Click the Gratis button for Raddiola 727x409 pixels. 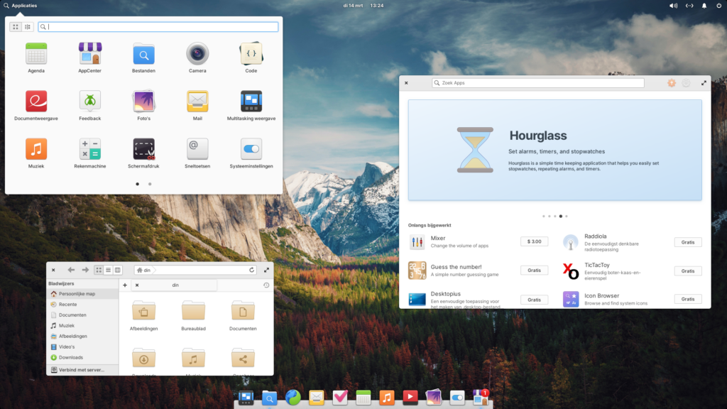coord(687,241)
